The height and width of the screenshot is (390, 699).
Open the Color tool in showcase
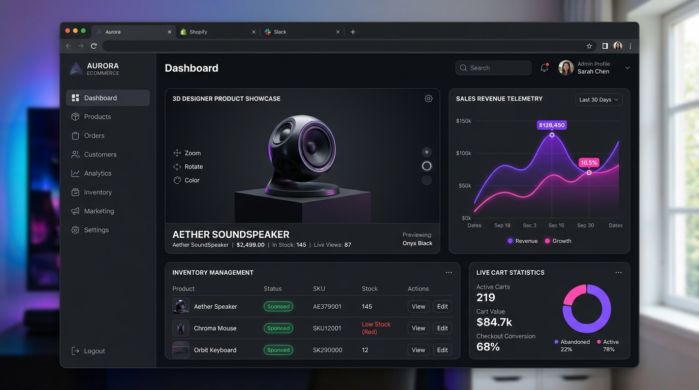(186, 180)
